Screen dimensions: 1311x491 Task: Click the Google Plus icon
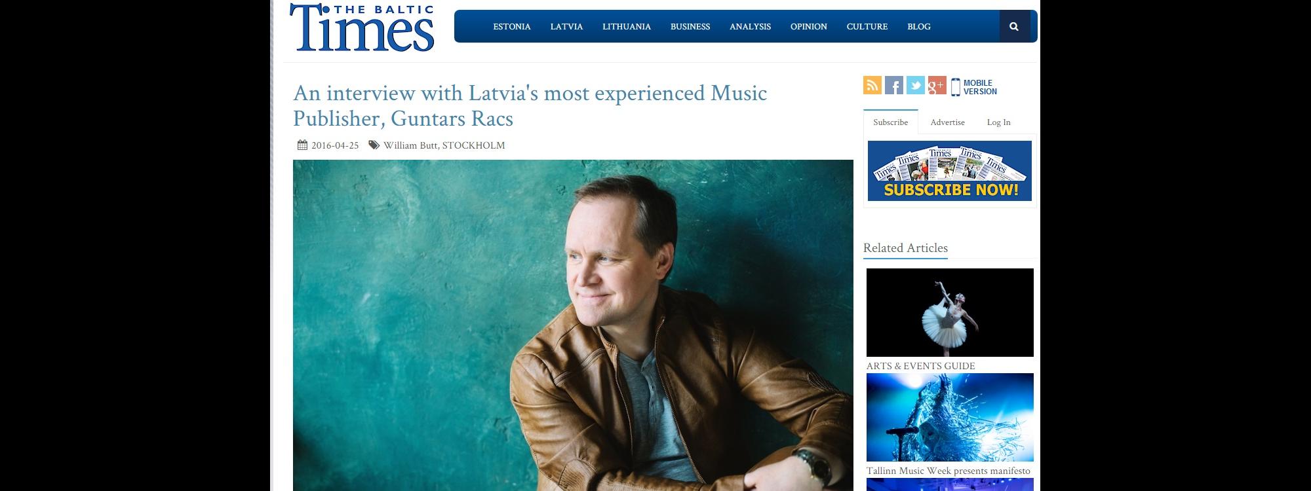click(x=937, y=86)
